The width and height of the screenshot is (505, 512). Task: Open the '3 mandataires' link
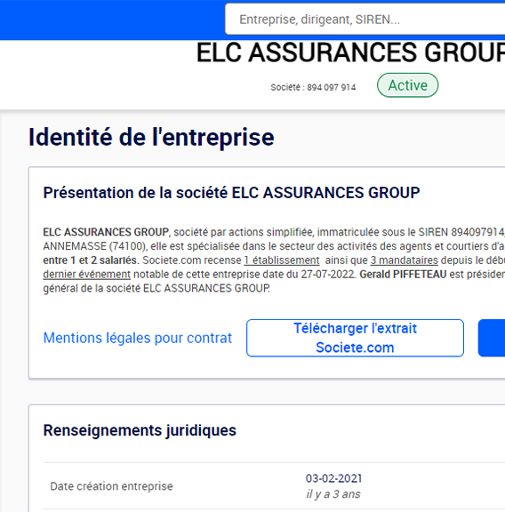404,260
